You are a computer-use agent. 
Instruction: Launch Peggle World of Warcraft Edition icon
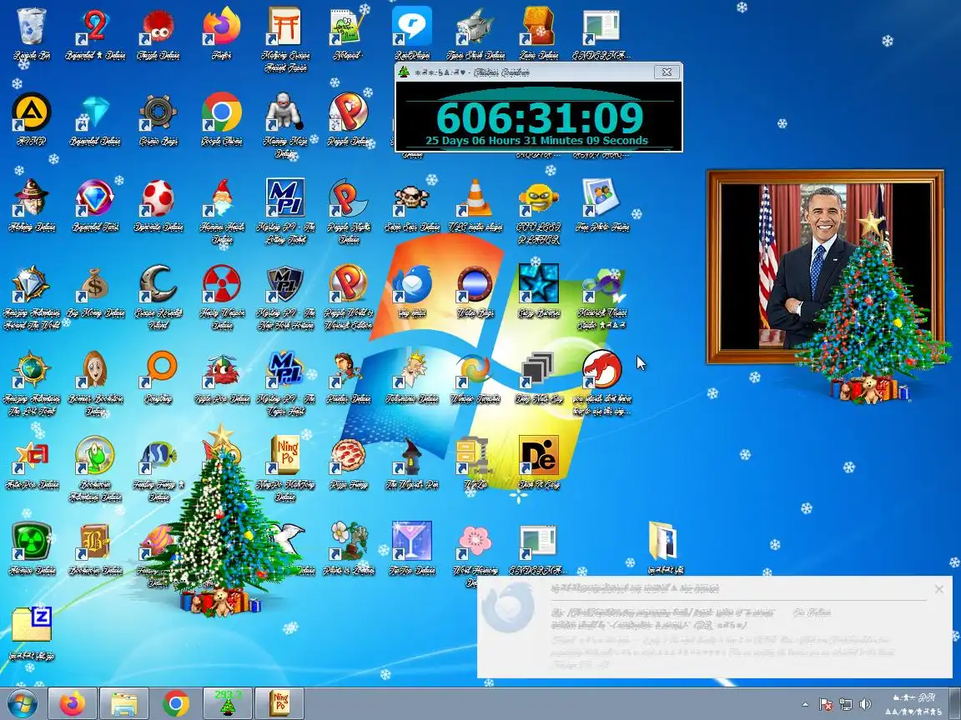(348, 284)
